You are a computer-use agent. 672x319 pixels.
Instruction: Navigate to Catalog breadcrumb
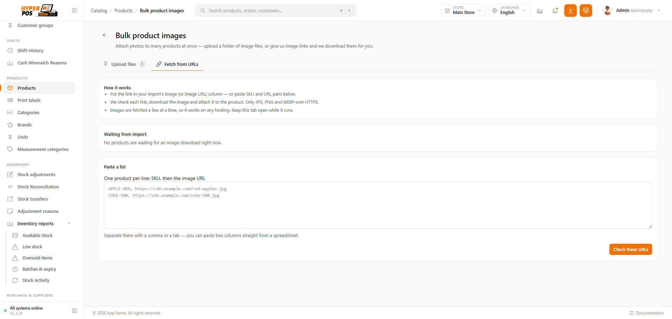99,11
